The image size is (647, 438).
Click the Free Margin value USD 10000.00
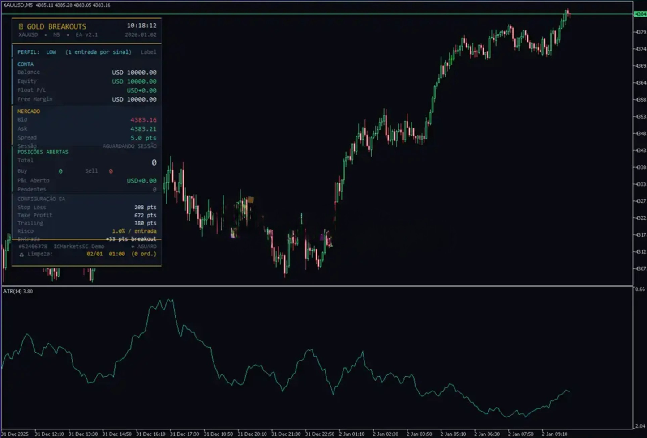134,99
